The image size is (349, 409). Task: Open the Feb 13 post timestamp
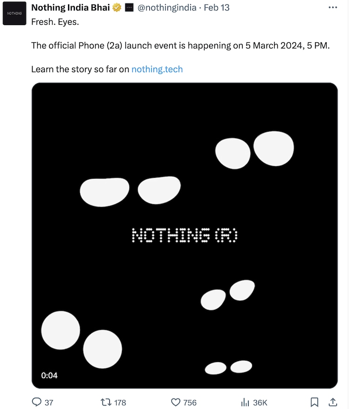[x=217, y=8]
